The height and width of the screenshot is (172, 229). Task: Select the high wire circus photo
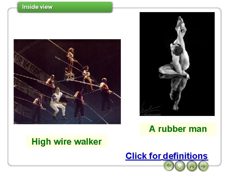coord(67,82)
